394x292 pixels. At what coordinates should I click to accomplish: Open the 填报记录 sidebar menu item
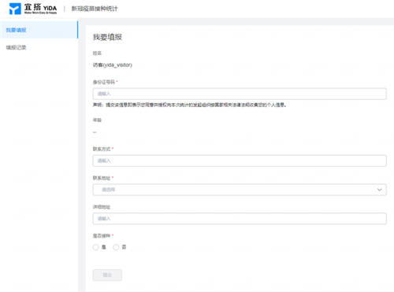[x=39, y=47]
